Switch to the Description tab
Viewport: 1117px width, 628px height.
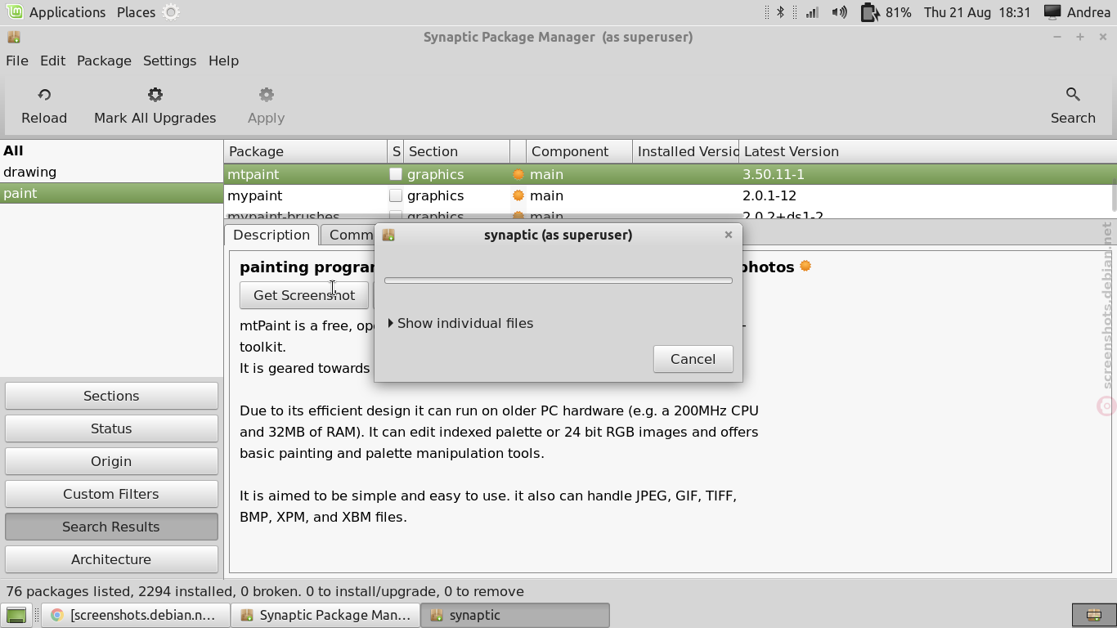271,235
